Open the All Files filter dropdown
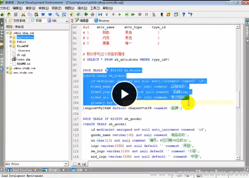Image resolution: width=249 pixels, height=178 pixels. 65,164
